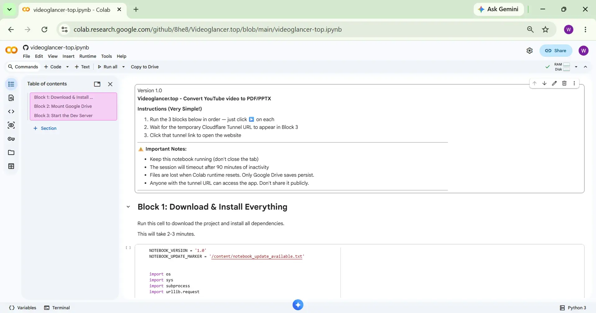Click the address bar URL
The image size is (596, 313).
(x=208, y=29)
